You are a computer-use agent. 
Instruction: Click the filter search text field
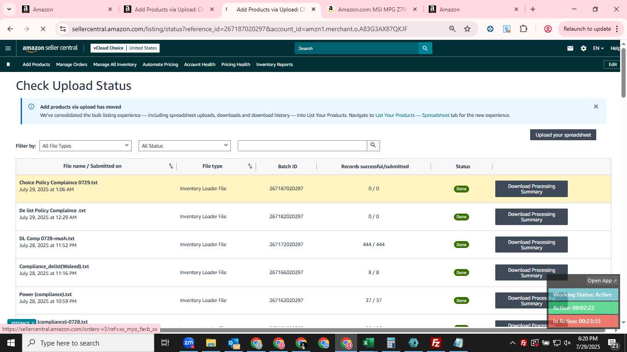tap(302, 146)
